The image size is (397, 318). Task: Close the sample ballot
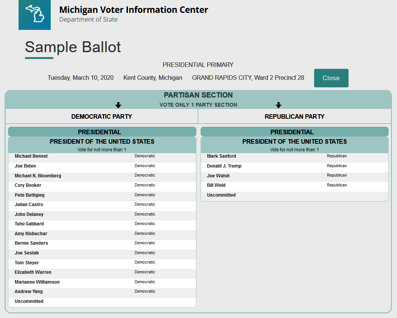[331, 78]
